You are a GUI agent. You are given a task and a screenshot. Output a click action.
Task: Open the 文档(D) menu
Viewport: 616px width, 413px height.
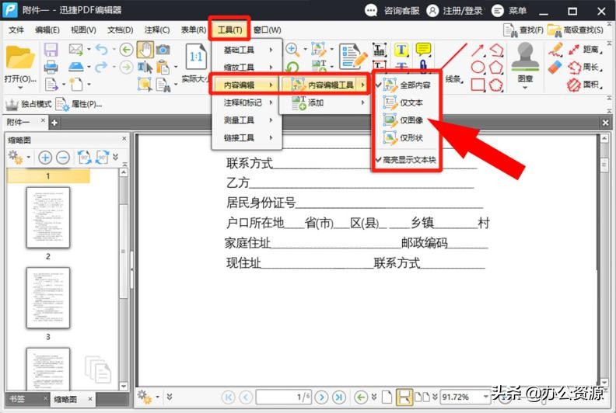(x=121, y=29)
